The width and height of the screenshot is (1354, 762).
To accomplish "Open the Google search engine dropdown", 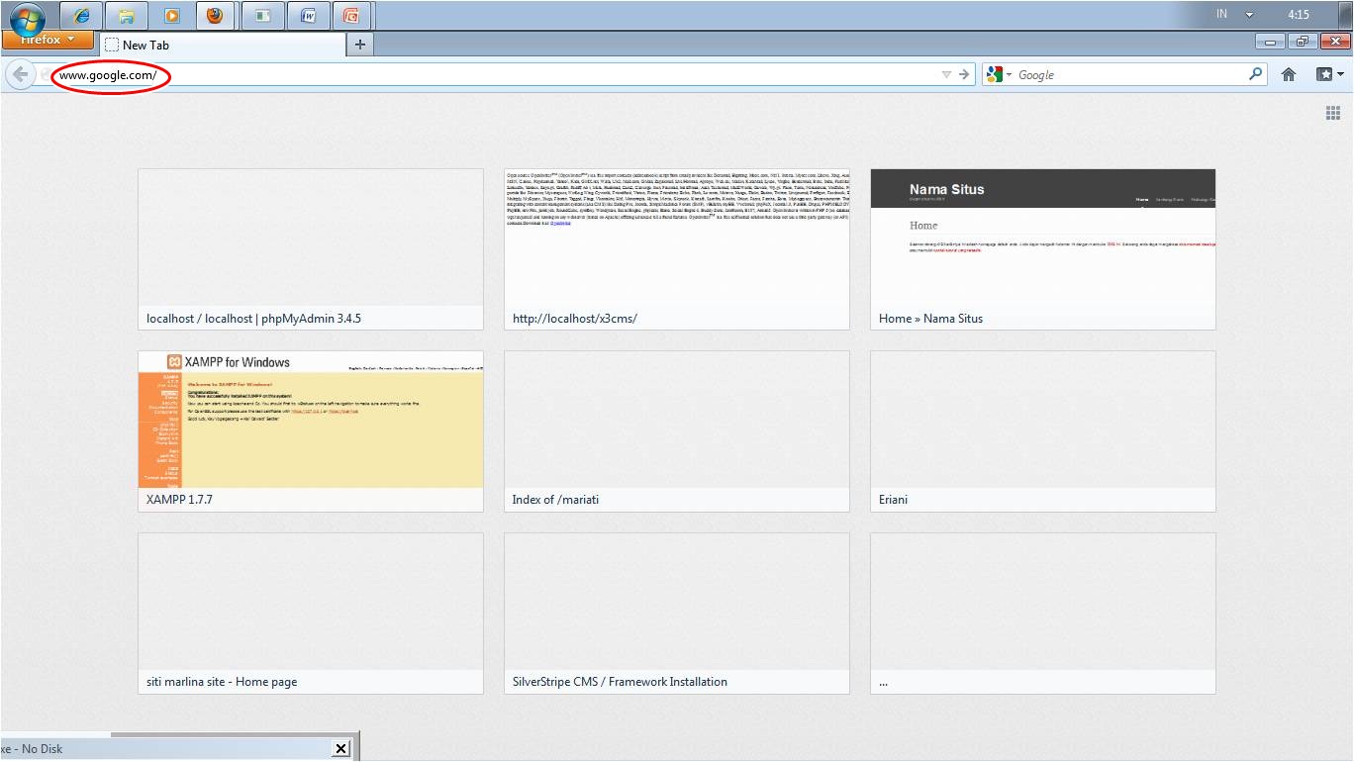I will tap(998, 74).
